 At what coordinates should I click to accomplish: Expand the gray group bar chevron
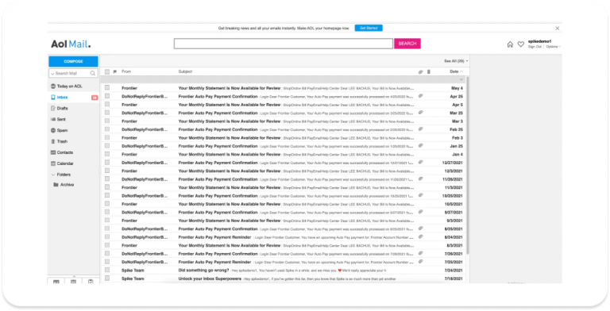461,79
